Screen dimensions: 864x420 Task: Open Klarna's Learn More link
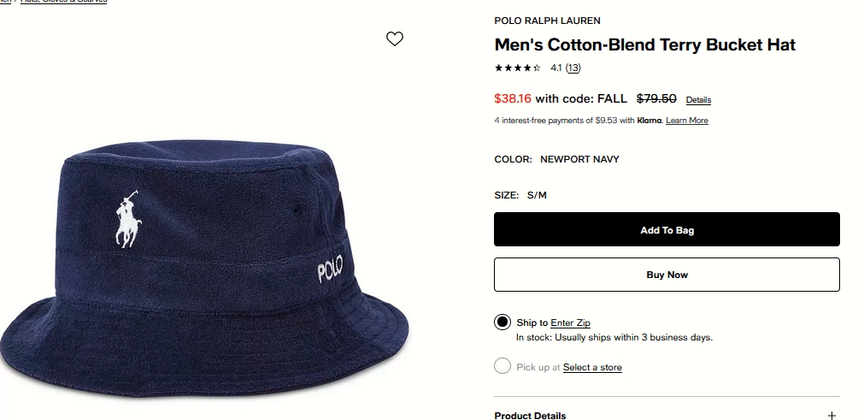687,121
